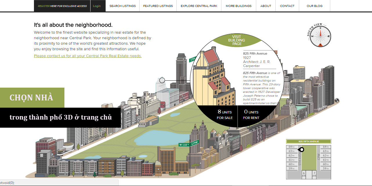This screenshot has width=372, height=186.
Task: Go to Explore Central Park
Action: [x=199, y=6]
